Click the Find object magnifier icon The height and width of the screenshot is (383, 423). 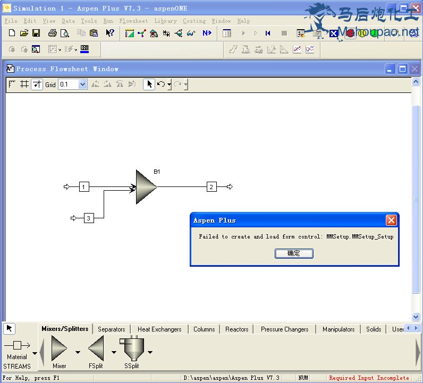pos(36,49)
